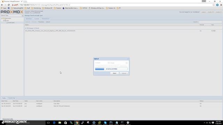
Task: Close the Proxmox Virtual Environment browser tab
Action: pyautogui.click(x=22, y=1)
